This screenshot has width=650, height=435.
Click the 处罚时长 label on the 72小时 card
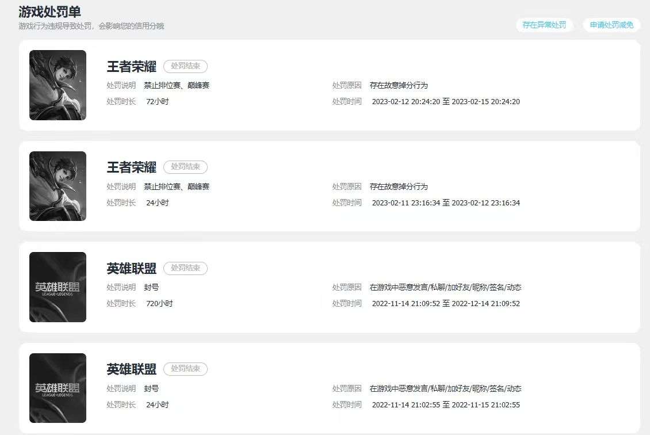pyautogui.click(x=121, y=102)
